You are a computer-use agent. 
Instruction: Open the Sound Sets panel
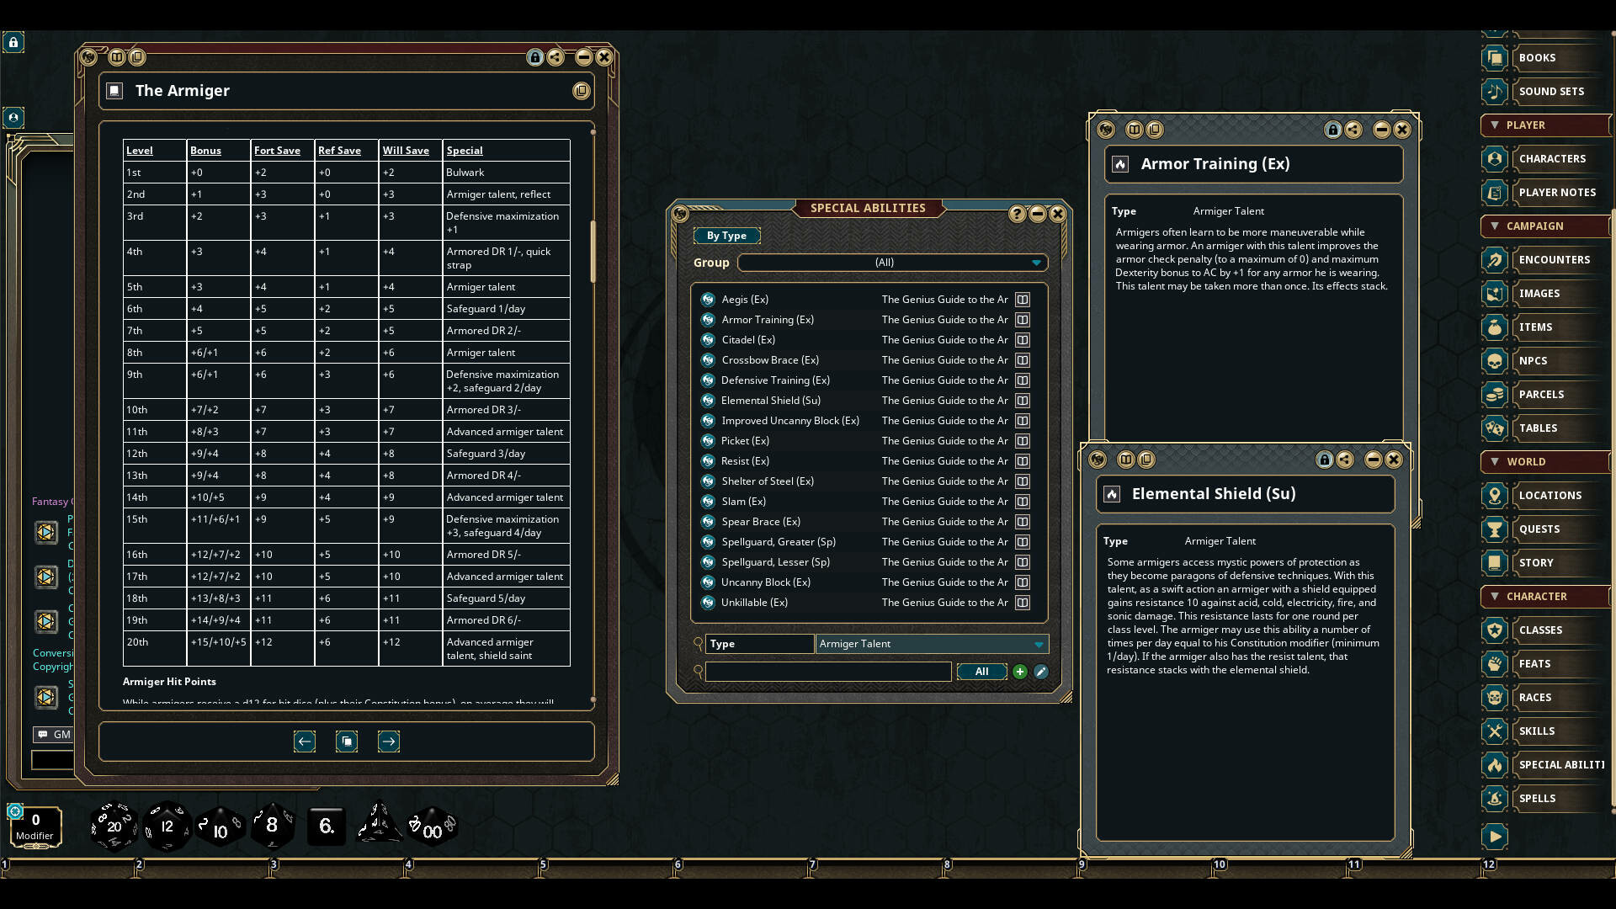1551,91
